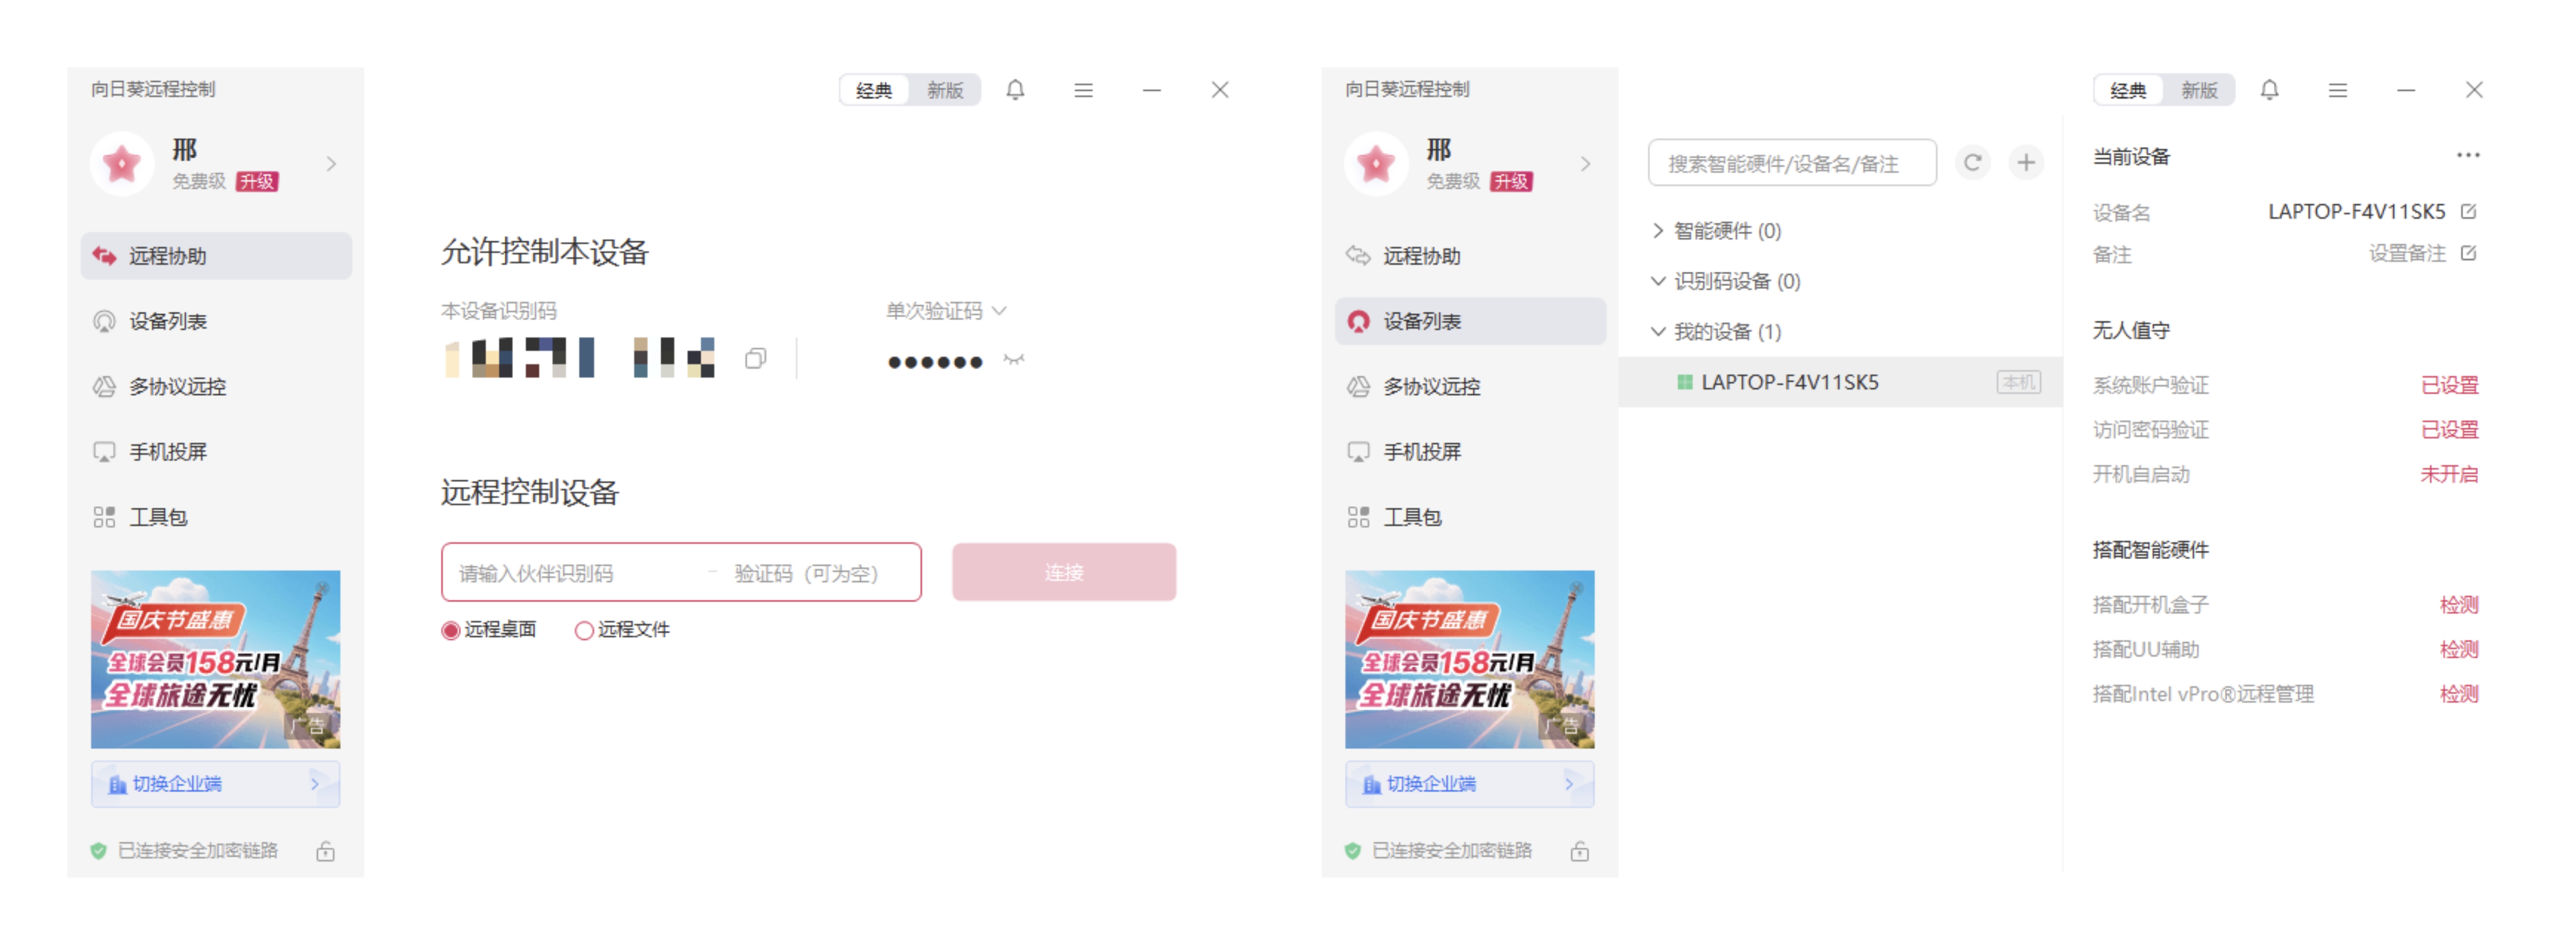Viewport: 2576px width, 945px height.
Task: Click the plus icon to add device
Action: [2025, 162]
